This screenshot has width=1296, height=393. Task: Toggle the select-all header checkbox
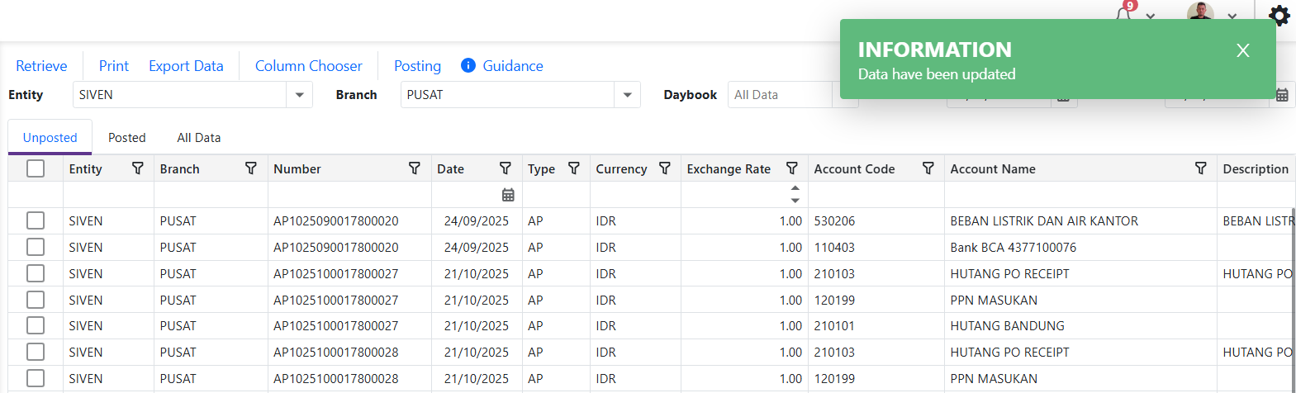(x=36, y=168)
